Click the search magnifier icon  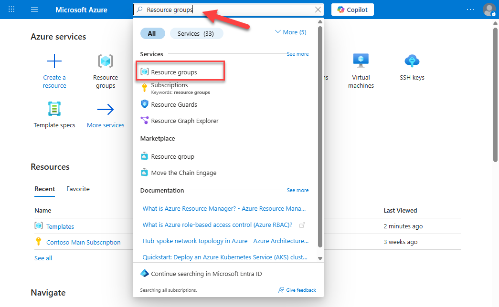point(140,10)
